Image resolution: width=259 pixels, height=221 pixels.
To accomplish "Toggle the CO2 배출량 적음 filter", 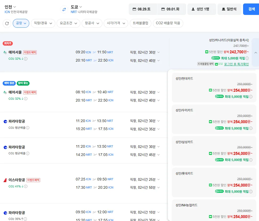I will click(168, 23).
